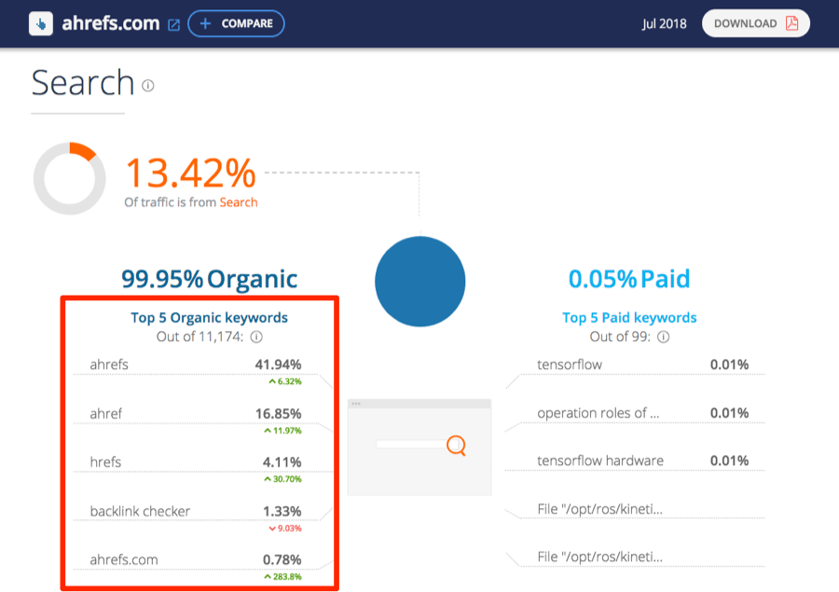
Task: Open the info icon next to Search heading
Action: pos(147,86)
